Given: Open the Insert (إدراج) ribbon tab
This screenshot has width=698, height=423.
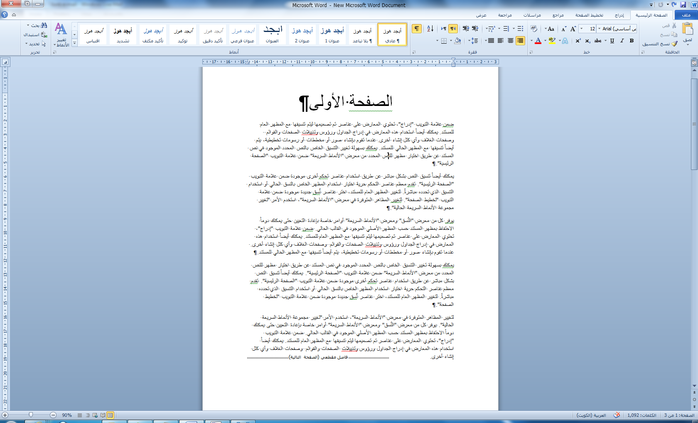Looking at the screenshot, I should click(x=619, y=15).
